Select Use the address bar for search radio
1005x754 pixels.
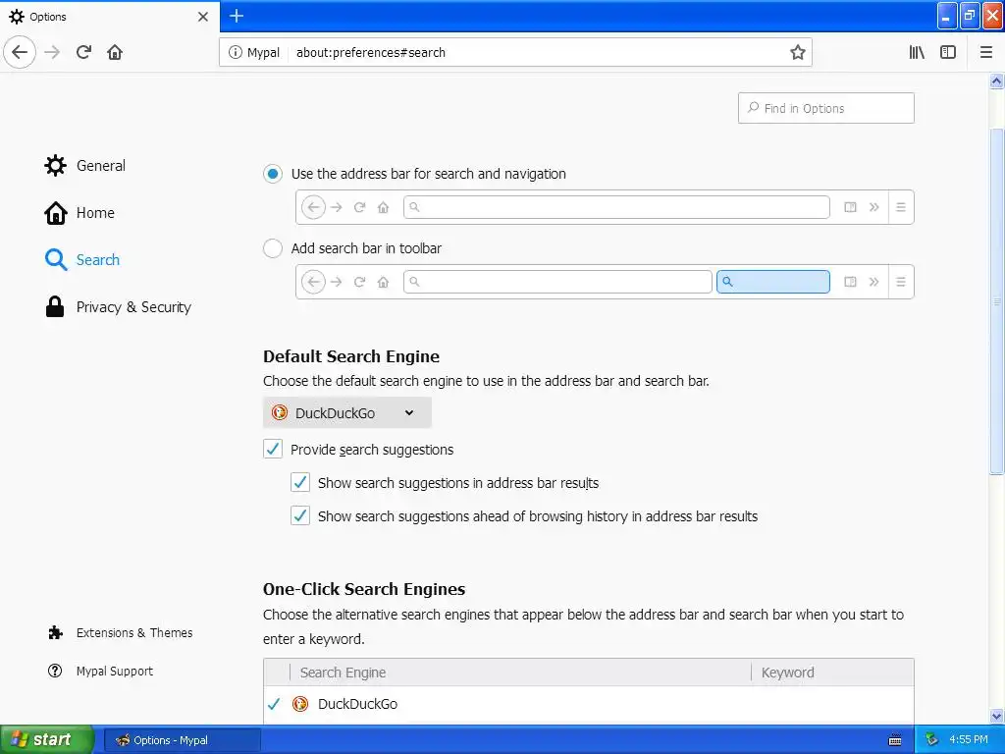pyautogui.click(x=273, y=174)
